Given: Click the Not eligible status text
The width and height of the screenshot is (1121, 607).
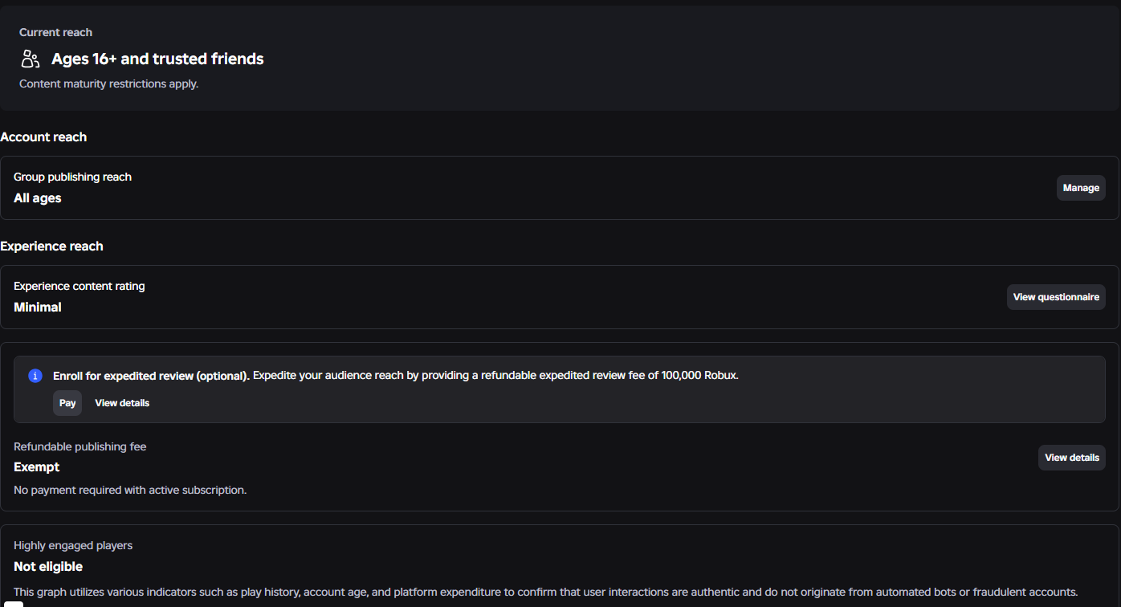Looking at the screenshot, I should [48, 567].
